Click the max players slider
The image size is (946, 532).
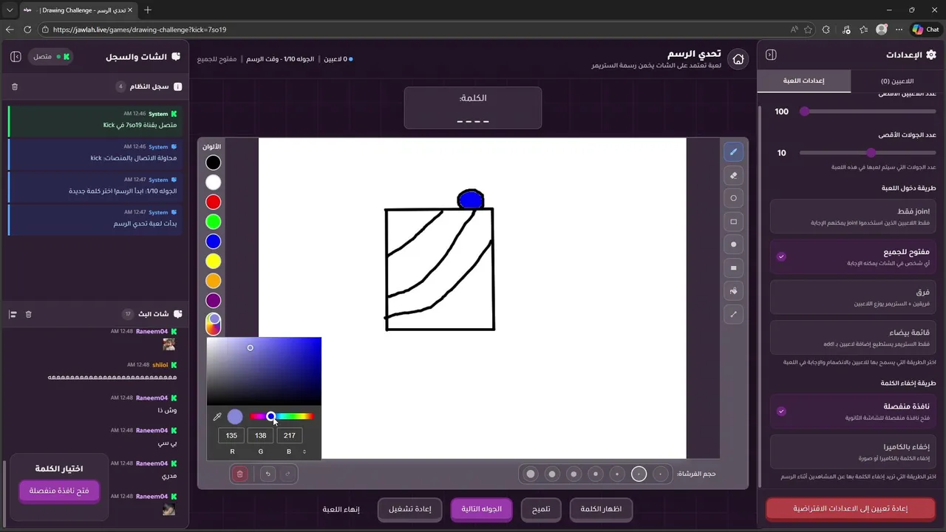[x=868, y=112]
